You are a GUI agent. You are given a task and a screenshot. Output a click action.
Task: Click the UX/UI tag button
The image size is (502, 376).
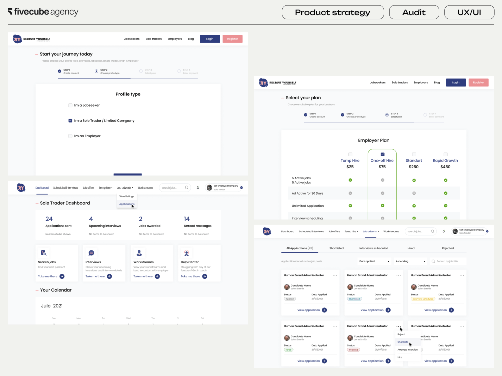click(x=469, y=12)
